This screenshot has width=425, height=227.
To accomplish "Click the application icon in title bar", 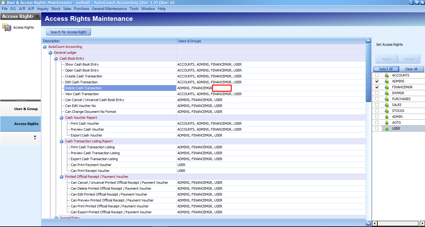I will [3, 2].
